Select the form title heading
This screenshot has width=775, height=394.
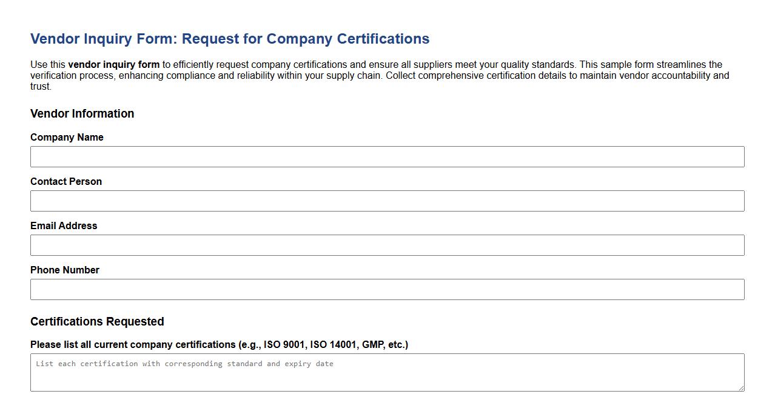tap(229, 38)
